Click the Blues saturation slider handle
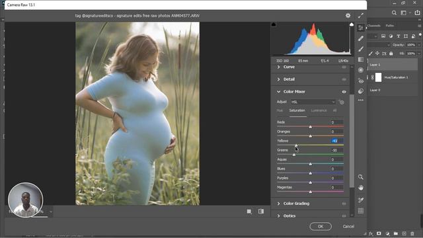423x238 pixels. point(310,173)
